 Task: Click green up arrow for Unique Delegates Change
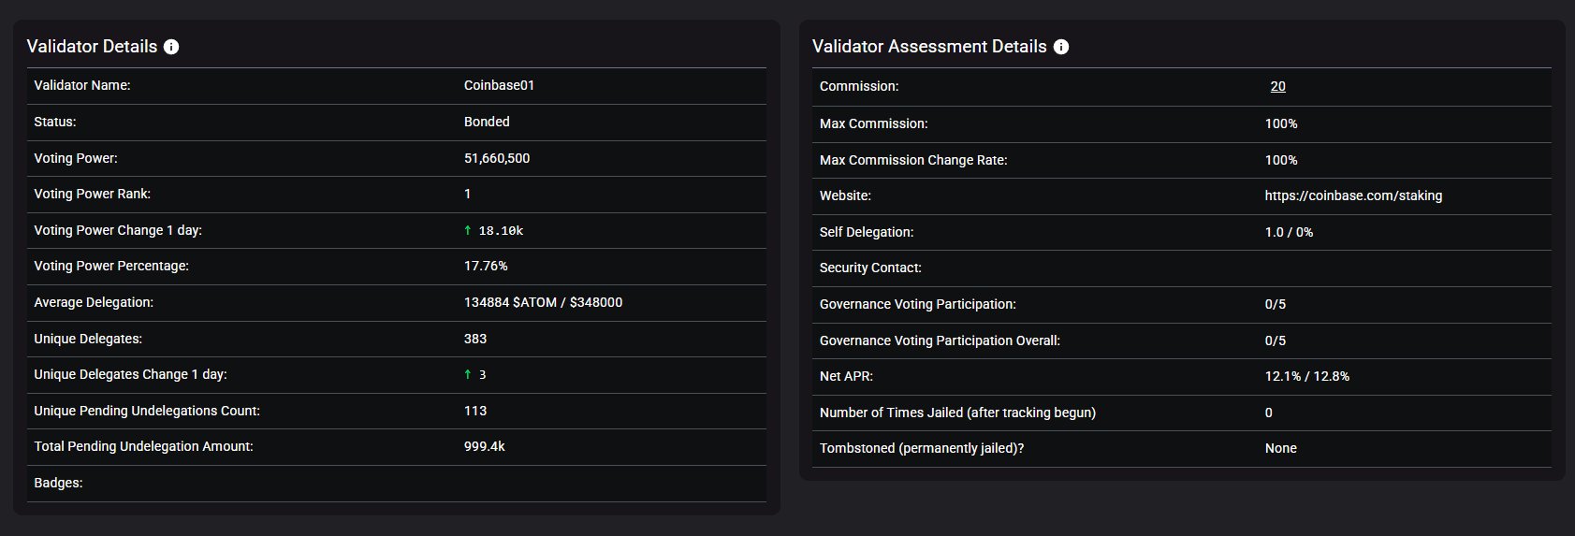tap(468, 374)
